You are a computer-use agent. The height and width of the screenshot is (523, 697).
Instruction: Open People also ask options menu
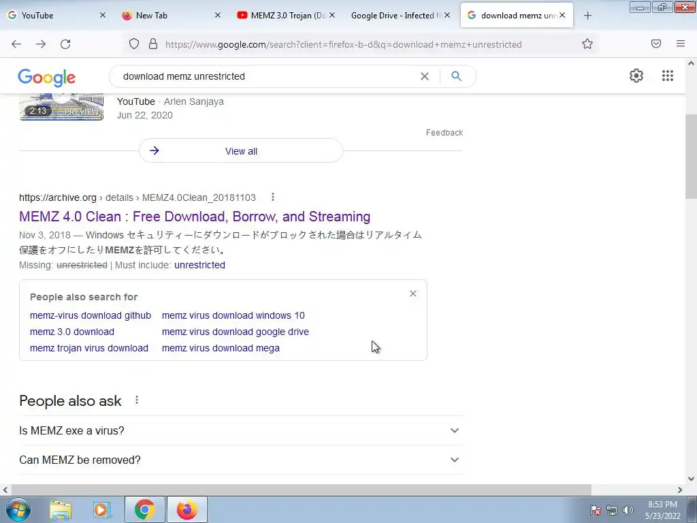[137, 400]
